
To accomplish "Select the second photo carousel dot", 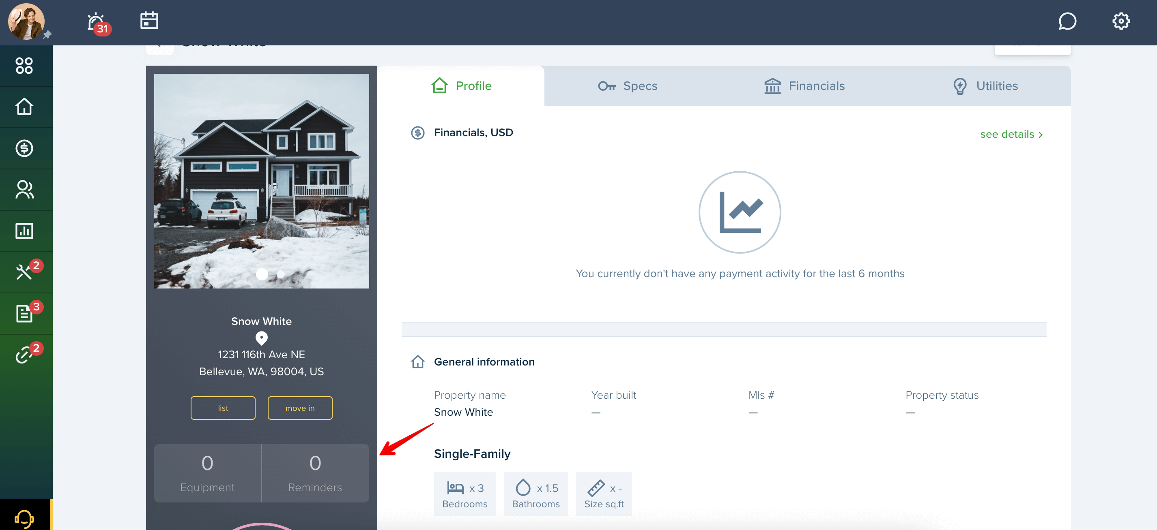I will (281, 274).
